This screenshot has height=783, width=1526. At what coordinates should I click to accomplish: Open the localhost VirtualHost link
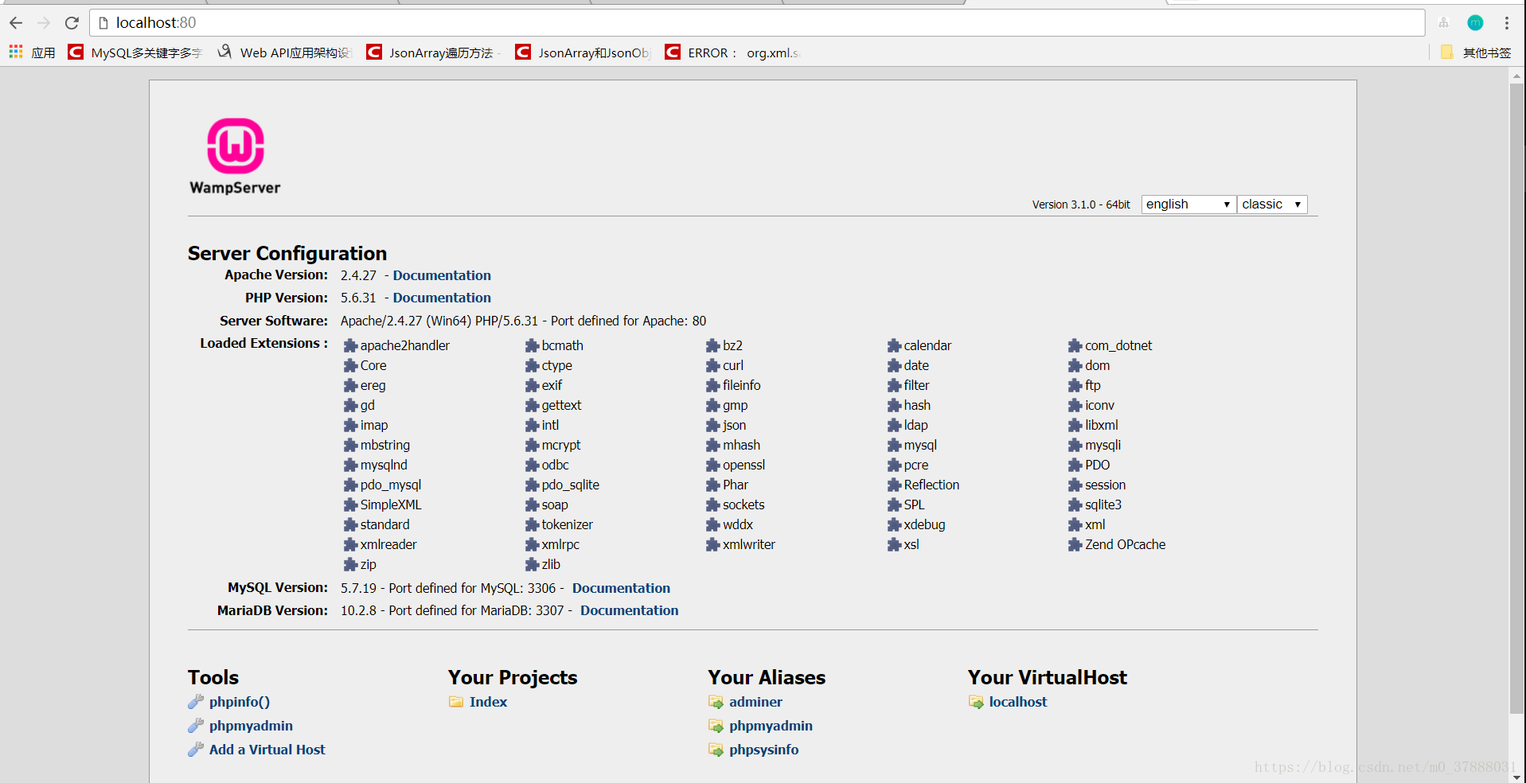click(1018, 702)
